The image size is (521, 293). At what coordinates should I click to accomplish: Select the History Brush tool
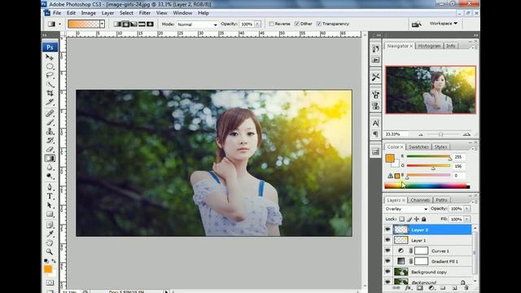[x=50, y=141]
